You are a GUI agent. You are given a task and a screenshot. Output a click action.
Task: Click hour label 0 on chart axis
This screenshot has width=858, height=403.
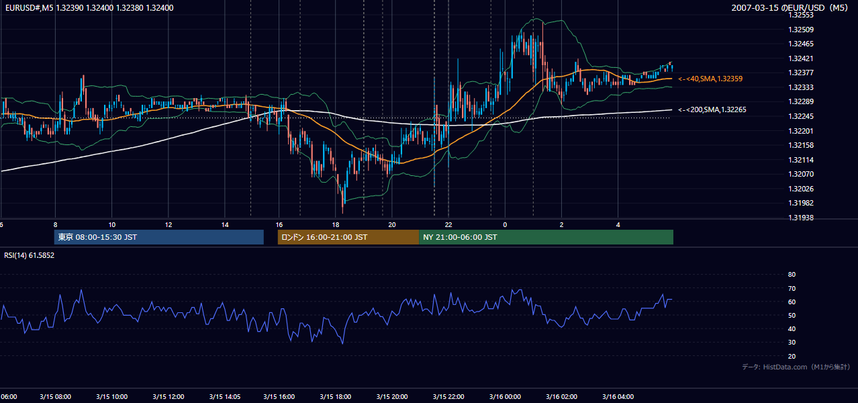click(505, 225)
